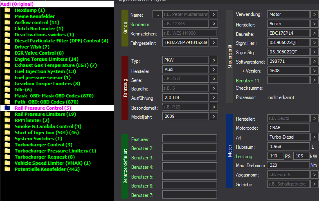Click the Motorcode CBAB field
The image size is (319, 201).
(288, 128)
